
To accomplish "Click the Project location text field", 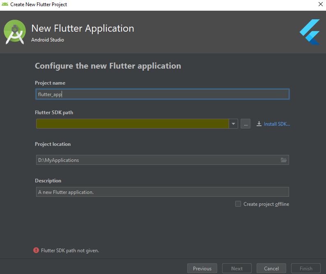I will [162, 160].
